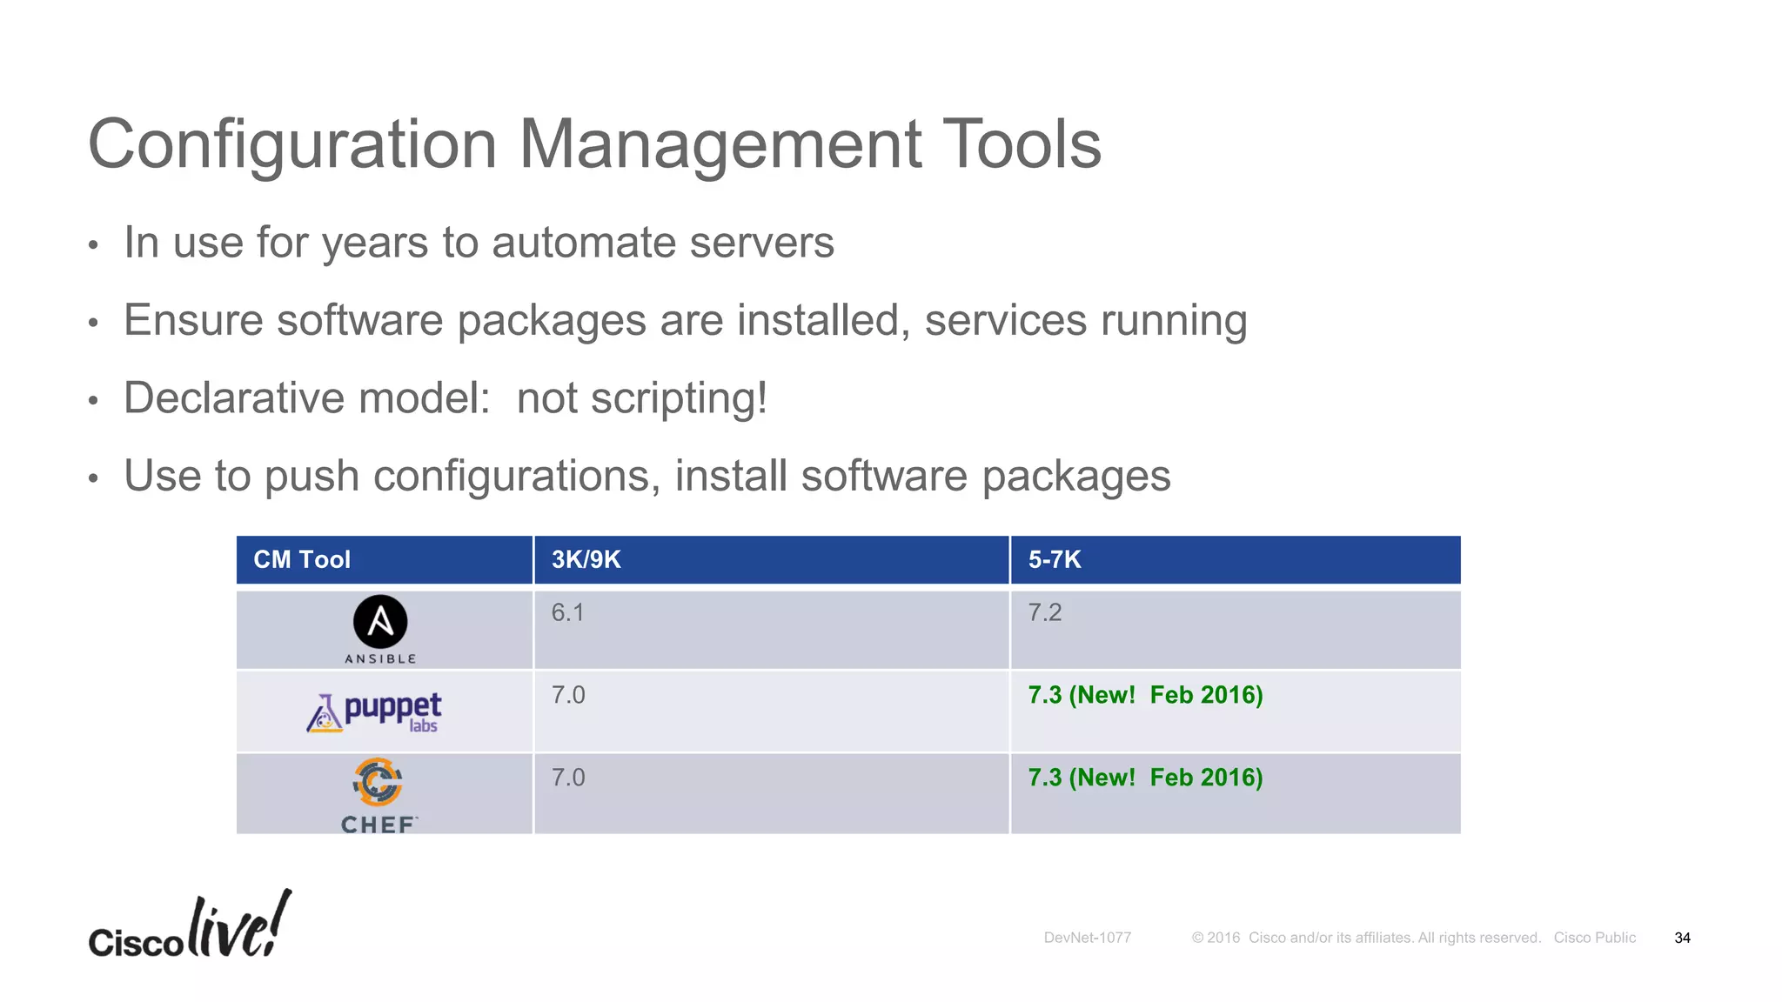Click slide page number 34
The height and width of the screenshot is (1002, 1782).
pyautogui.click(x=1682, y=938)
